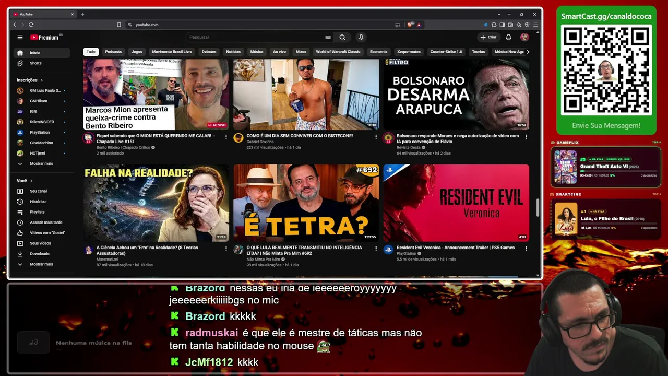This screenshot has height=376, width=668.
Task: Filter by Movimento Brasil Livre chip
Action: click(172, 52)
